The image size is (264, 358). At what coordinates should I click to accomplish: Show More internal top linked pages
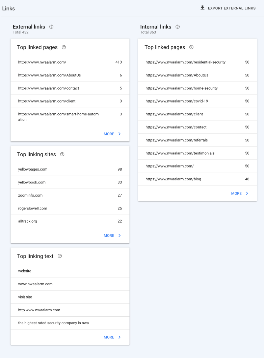coord(240,194)
